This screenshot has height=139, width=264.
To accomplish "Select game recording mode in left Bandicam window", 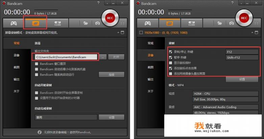I will click(x=14, y=23).
